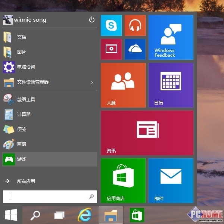The height and width of the screenshot is (224, 224).
Task: Launch the 应用商店 (Store) tile
Action: [123, 180]
